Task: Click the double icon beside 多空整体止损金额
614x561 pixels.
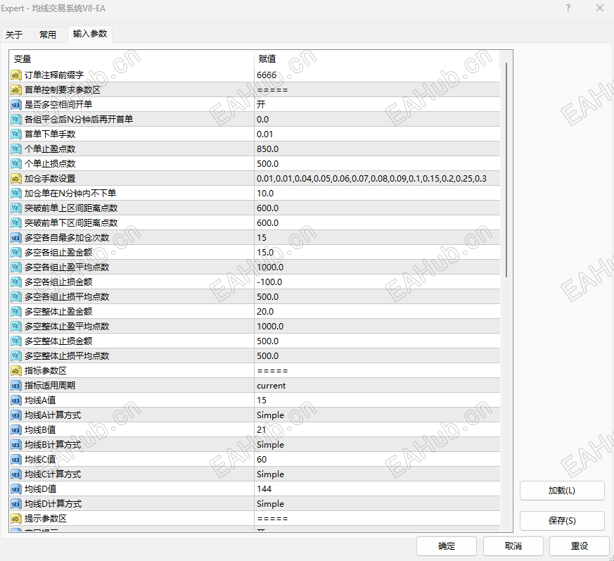Action: [15, 341]
